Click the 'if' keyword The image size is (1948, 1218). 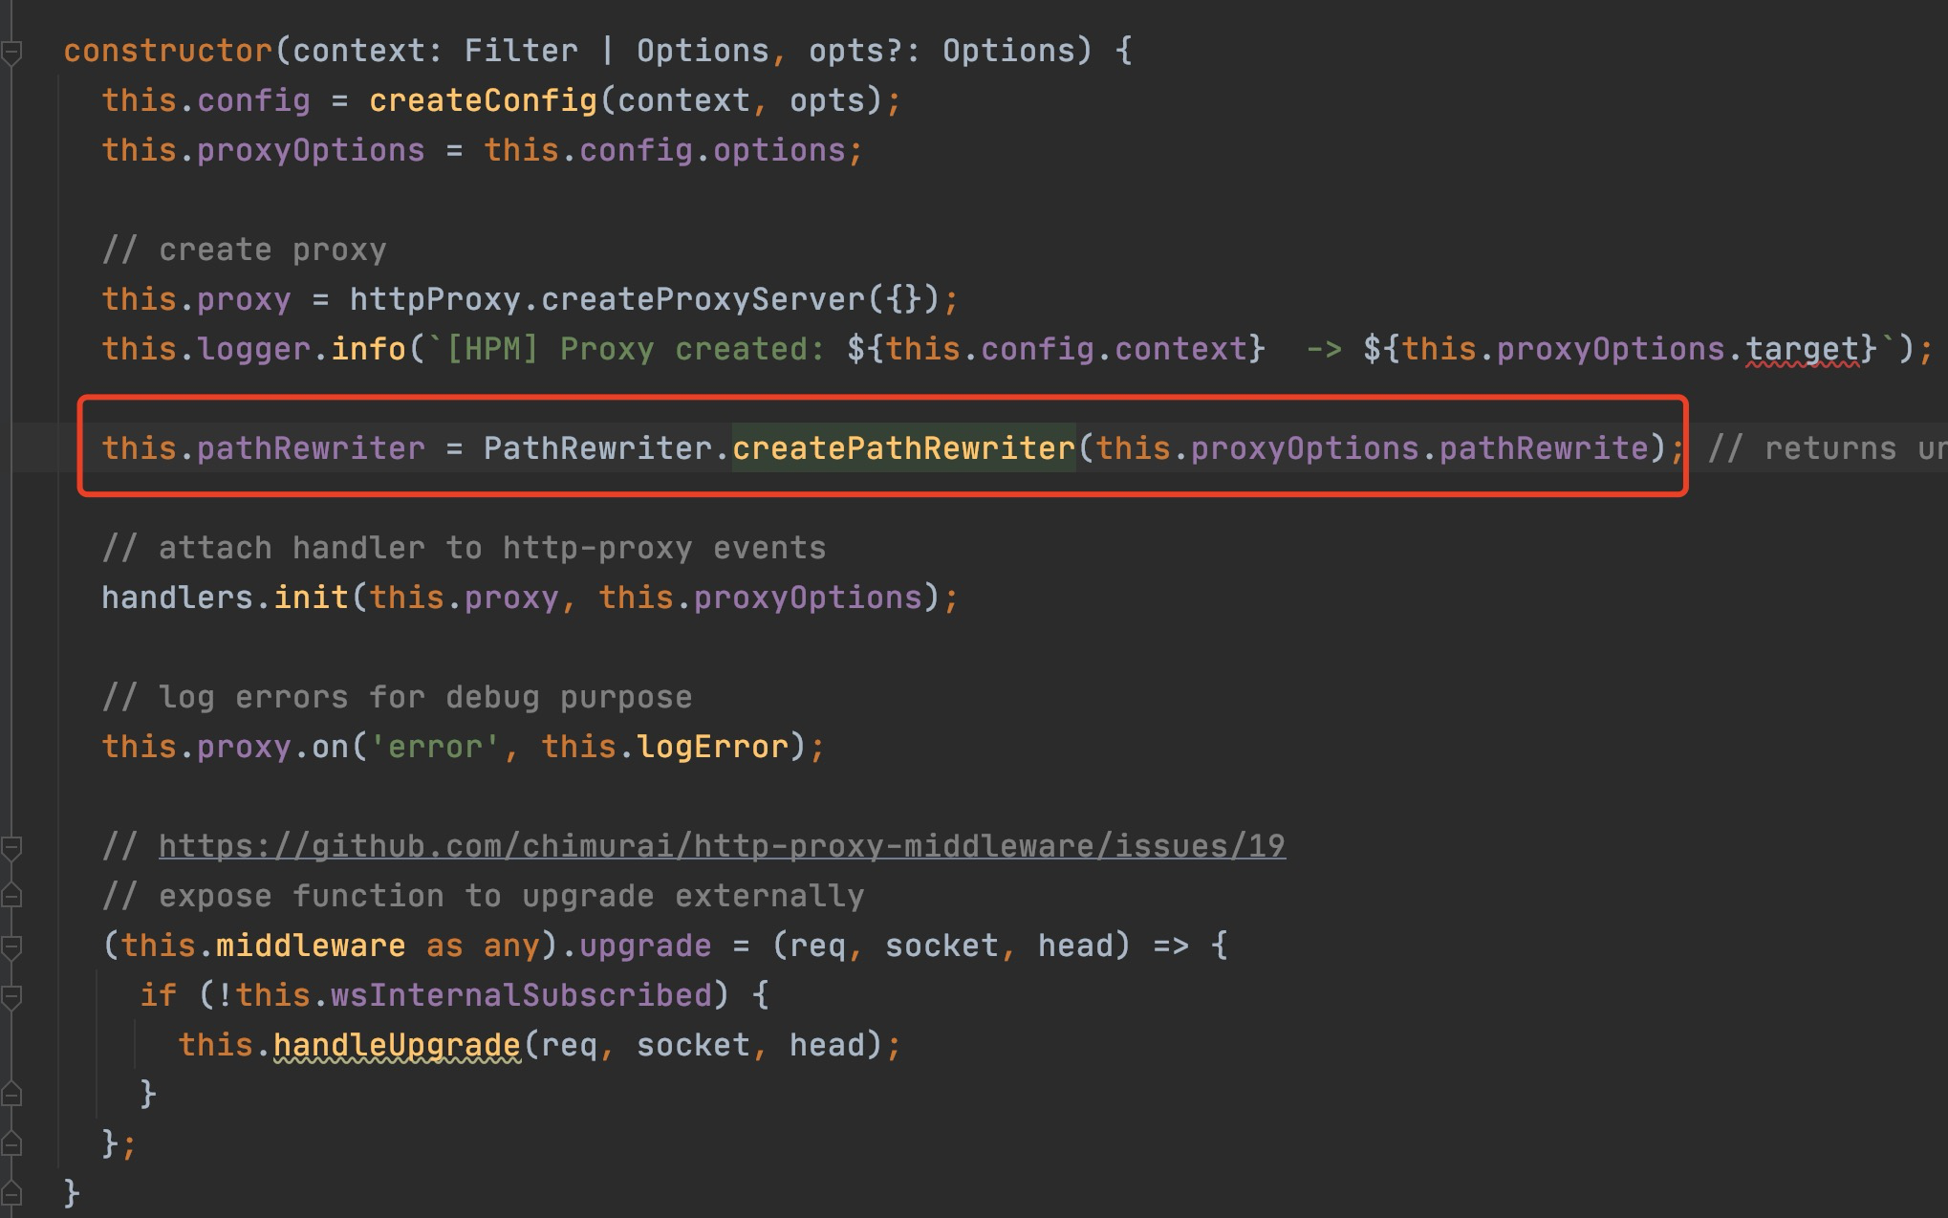[158, 995]
